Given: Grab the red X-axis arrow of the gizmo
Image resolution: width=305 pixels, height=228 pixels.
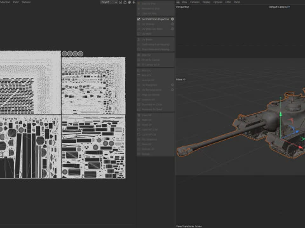Looking at the screenshot, I should [x=300, y=147].
